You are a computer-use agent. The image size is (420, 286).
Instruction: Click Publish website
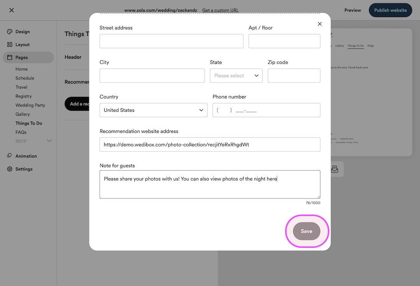[x=390, y=10]
